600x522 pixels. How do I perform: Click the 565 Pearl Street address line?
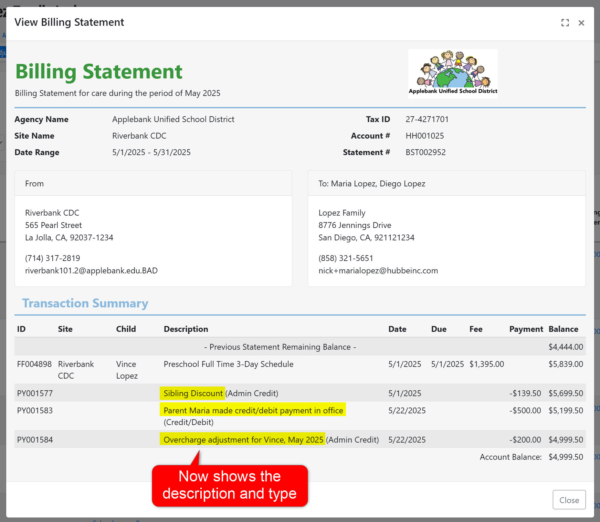[x=53, y=225]
